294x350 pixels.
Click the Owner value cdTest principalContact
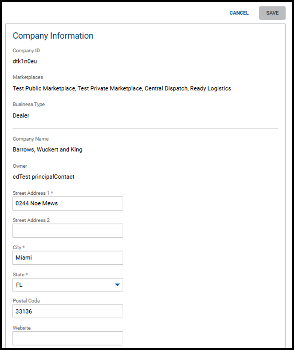tap(43, 177)
